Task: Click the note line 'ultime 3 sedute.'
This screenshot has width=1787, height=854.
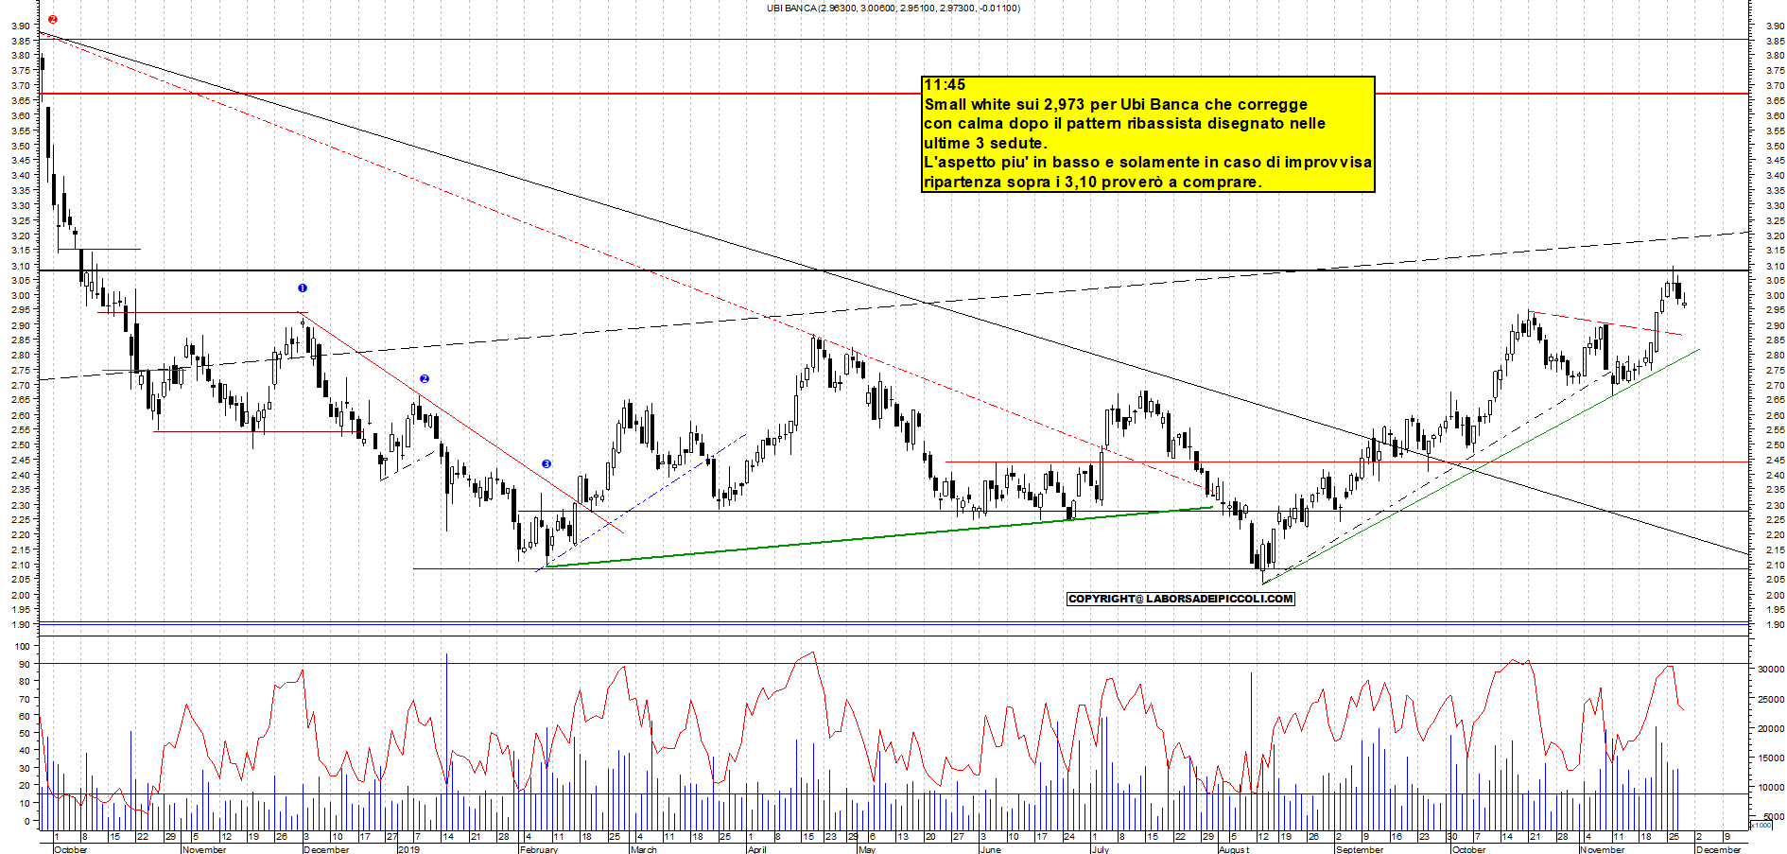Action: coord(985,143)
